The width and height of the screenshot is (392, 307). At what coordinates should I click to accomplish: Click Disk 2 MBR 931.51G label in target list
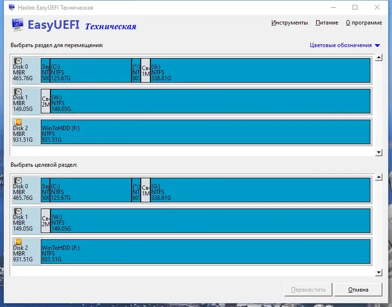tap(23, 254)
